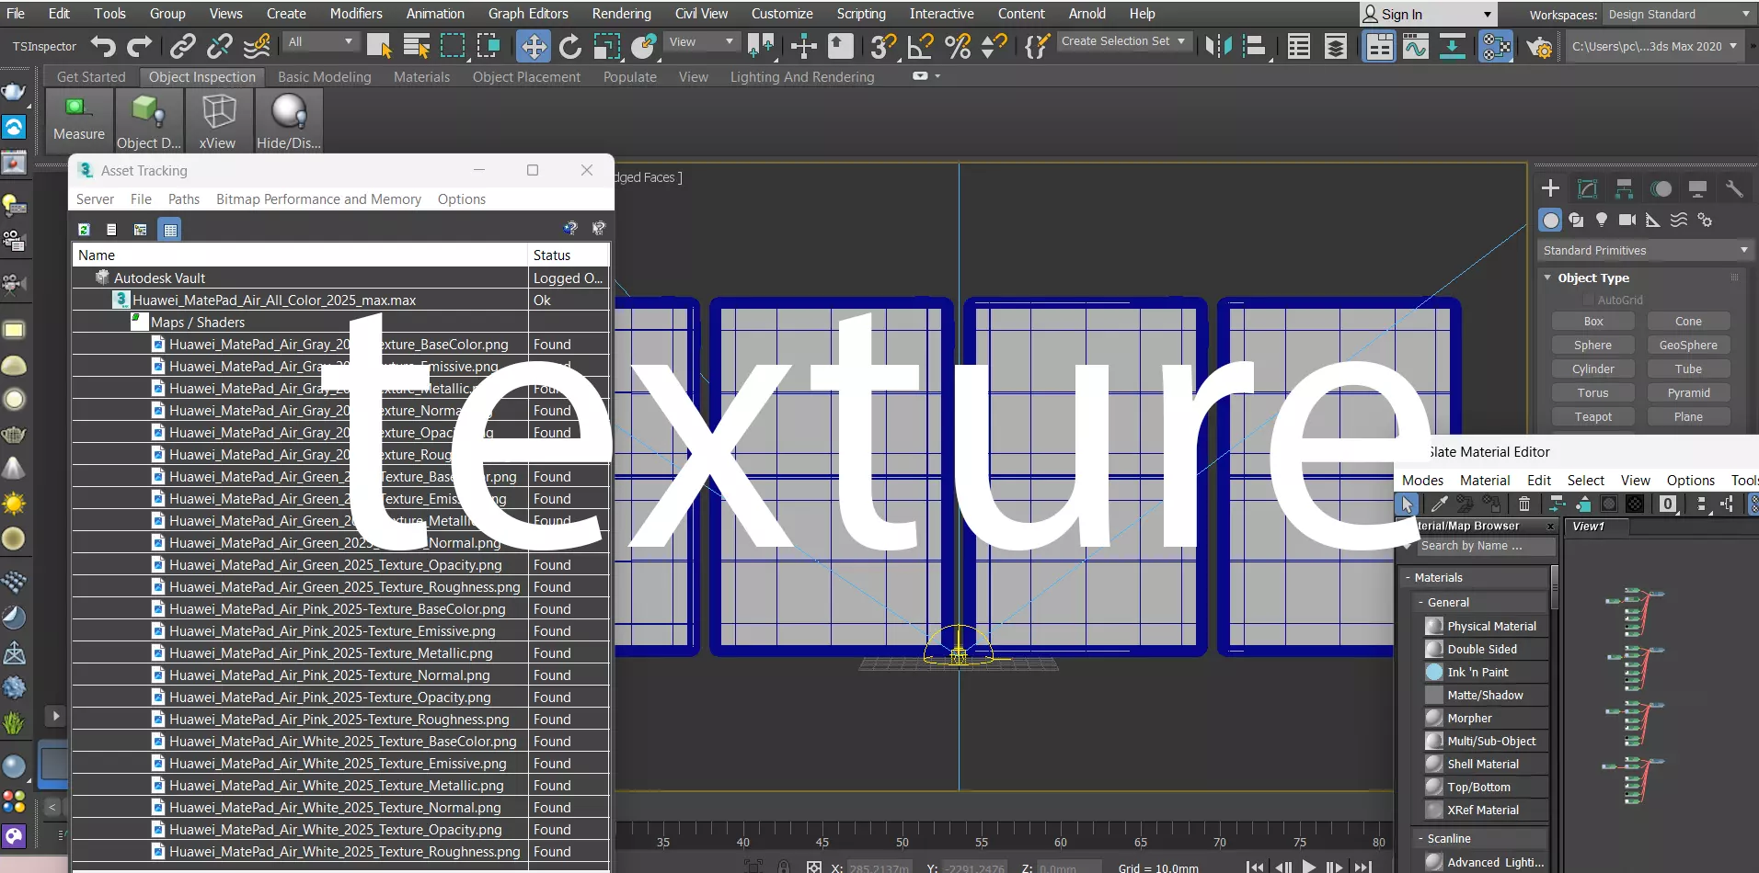Open the selection filter 'All' dropdown
The image size is (1759, 873).
[320, 42]
